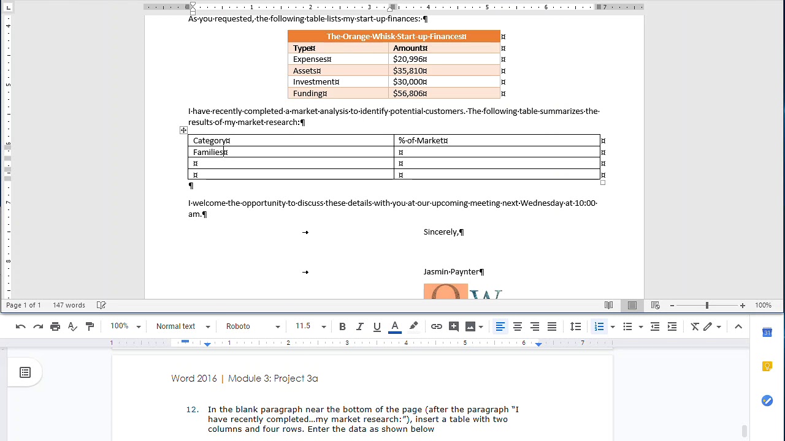
Task: Open line spacing options
Action: click(575, 326)
